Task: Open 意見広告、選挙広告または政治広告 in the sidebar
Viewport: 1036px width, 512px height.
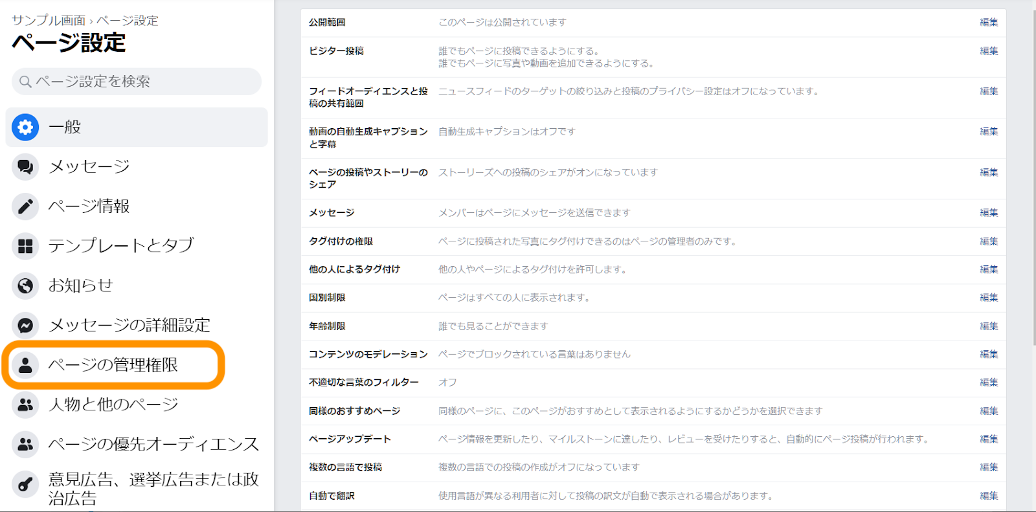Action: click(137, 488)
